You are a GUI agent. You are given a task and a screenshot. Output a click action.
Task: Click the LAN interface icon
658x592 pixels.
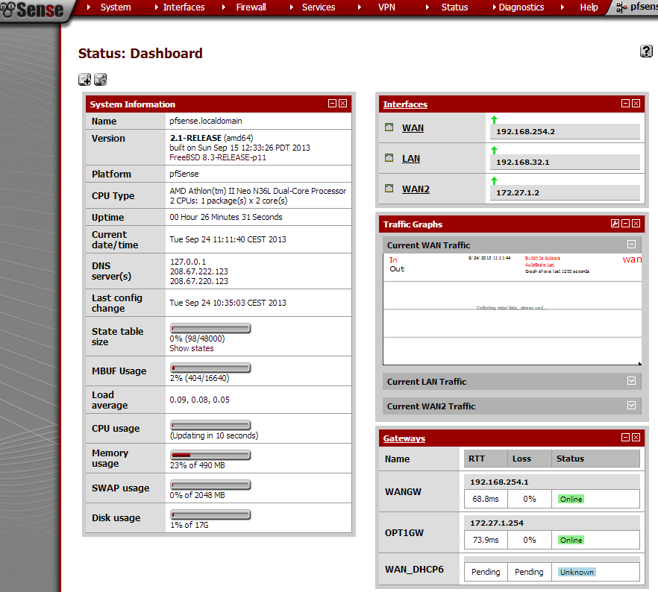[x=389, y=158]
